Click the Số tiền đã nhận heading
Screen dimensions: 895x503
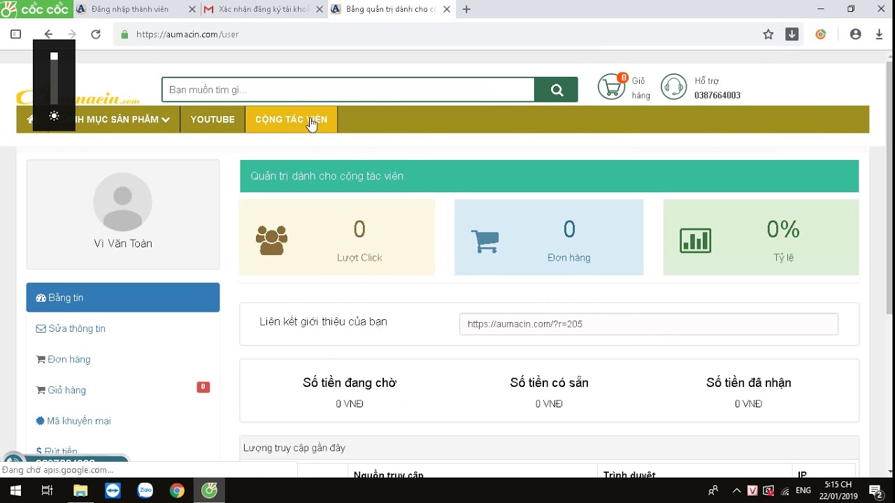coord(749,383)
